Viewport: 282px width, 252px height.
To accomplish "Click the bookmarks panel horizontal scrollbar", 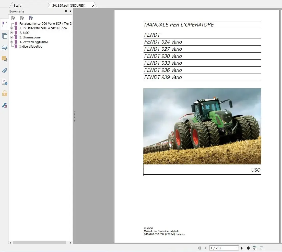I will (39, 243).
